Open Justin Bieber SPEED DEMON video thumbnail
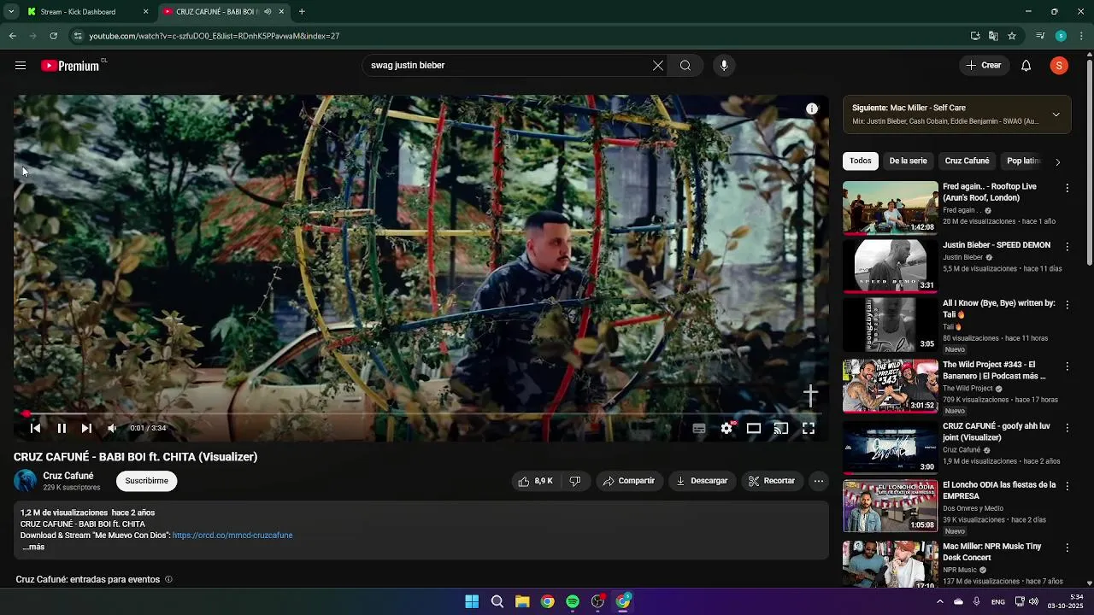The image size is (1094, 615). [x=890, y=266]
